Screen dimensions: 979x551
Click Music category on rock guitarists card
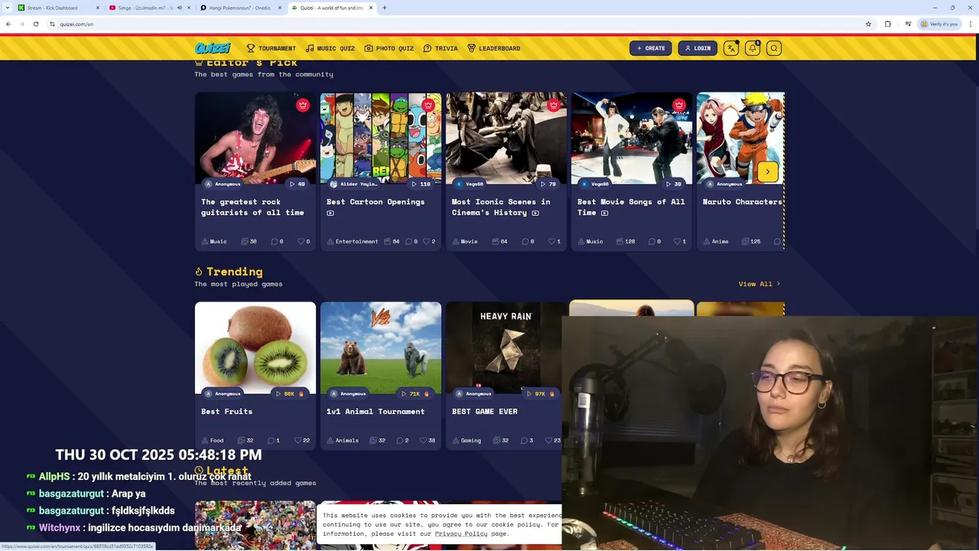(x=214, y=241)
